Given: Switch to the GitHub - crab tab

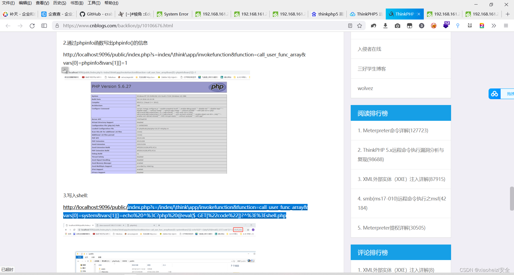Looking at the screenshot, I should pos(96,14).
